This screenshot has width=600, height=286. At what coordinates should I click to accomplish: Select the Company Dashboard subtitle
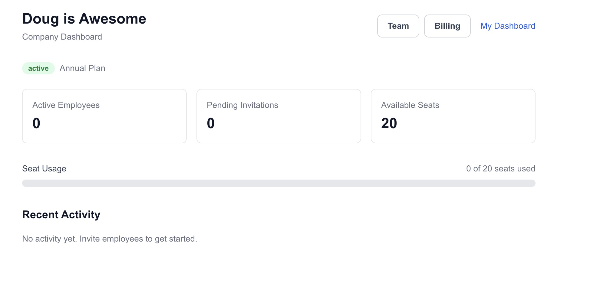click(62, 37)
